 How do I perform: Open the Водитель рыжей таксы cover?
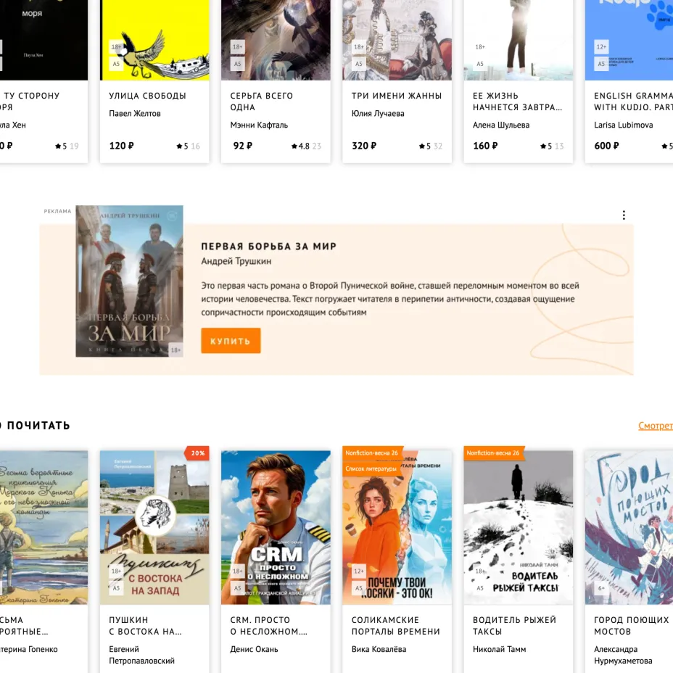click(518, 527)
